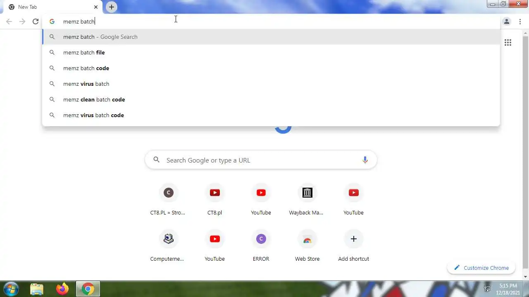This screenshot has width=529, height=297.
Task: Pick the memz clean batch code suggestion
Action: [271, 99]
